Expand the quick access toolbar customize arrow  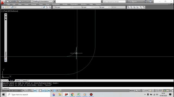click(x=54, y=2)
